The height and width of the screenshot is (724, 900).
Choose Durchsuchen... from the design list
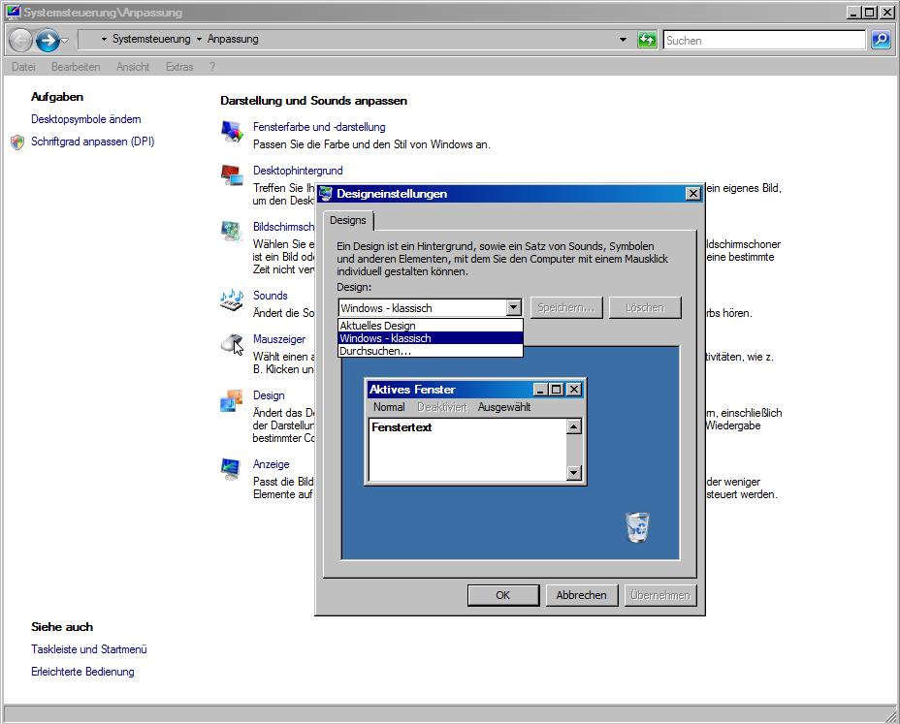point(431,351)
